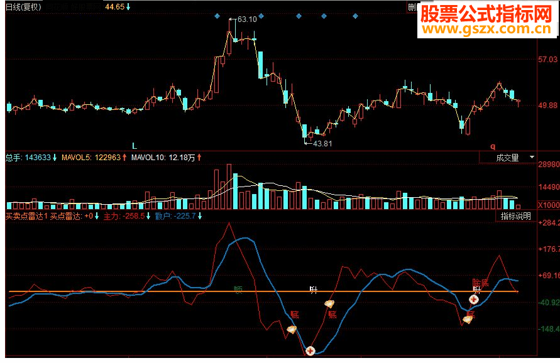Click the 总手: 143633 volume reading

(28, 158)
